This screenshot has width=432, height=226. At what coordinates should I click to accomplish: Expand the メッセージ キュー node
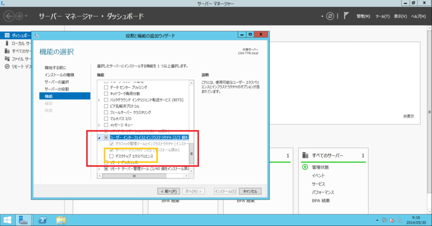pos(99,125)
